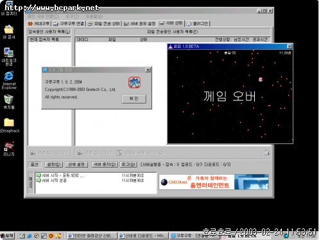
Task: Switch to the 신비로 다운로드 taskbar window
Action: 143,236
